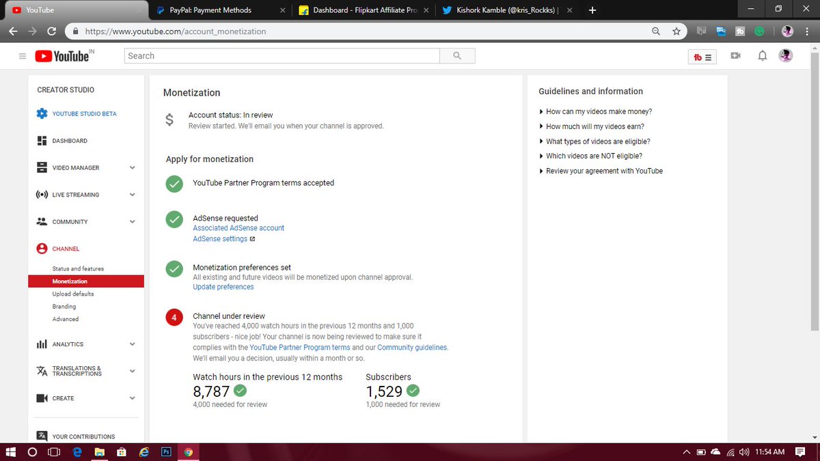Expand the Analytics section chevron
This screenshot has height=461, width=820.
pyautogui.click(x=132, y=344)
